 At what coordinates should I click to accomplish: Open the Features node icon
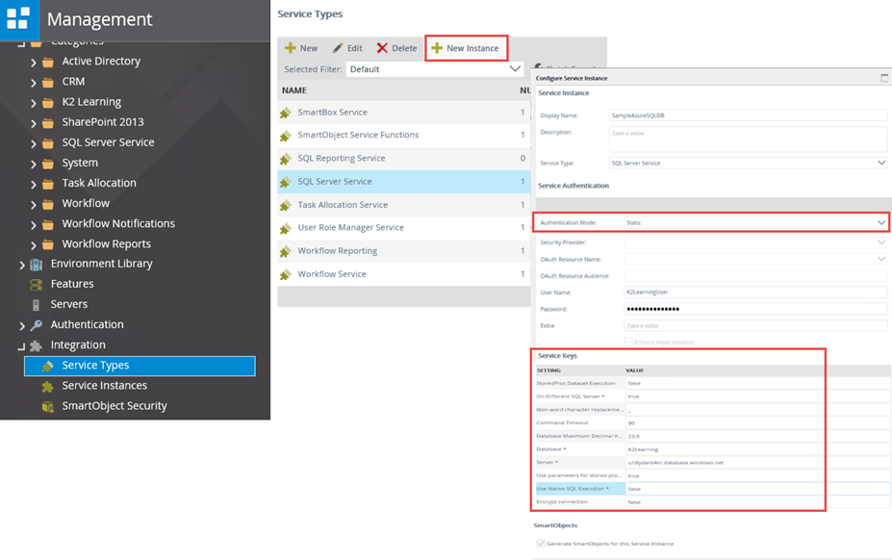click(x=36, y=285)
